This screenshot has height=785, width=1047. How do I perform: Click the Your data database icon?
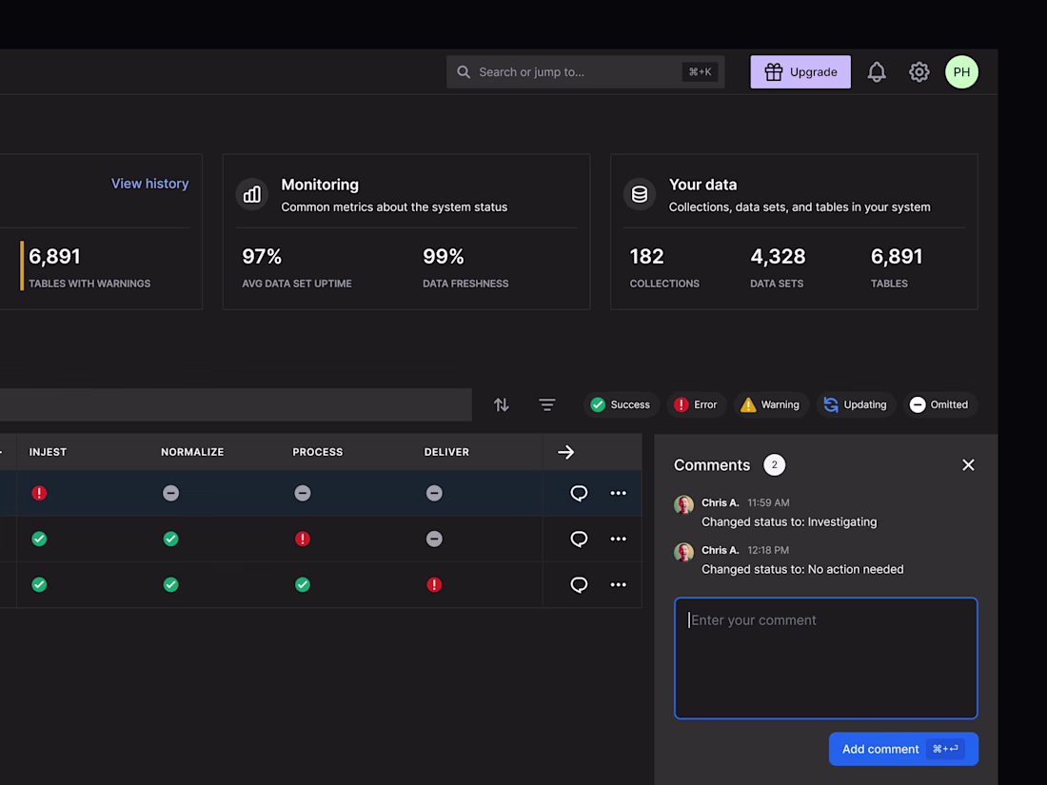[x=640, y=194]
